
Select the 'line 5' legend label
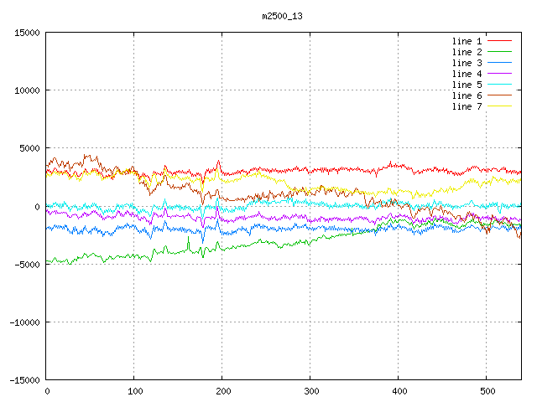coord(467,85)
